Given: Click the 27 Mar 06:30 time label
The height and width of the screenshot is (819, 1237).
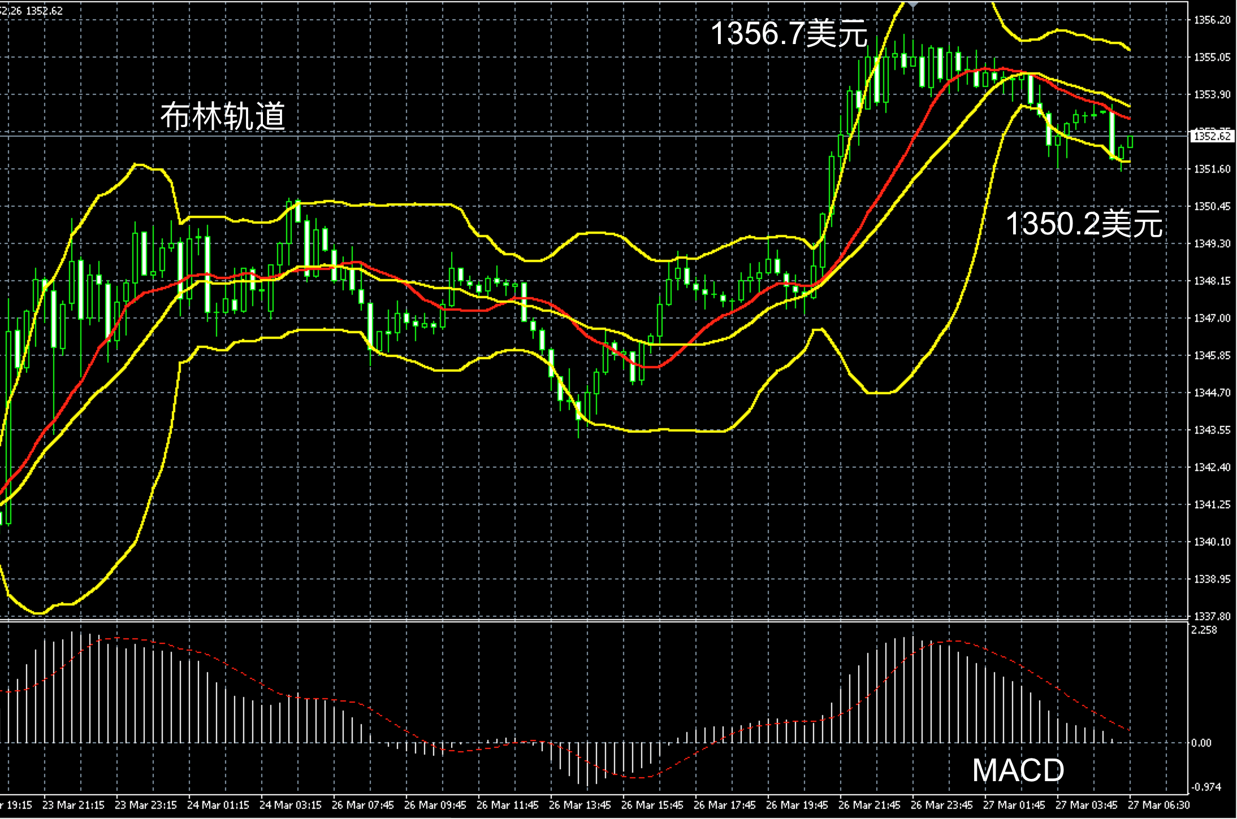Looking at the screenshot, I should [x=1158, y=805].
